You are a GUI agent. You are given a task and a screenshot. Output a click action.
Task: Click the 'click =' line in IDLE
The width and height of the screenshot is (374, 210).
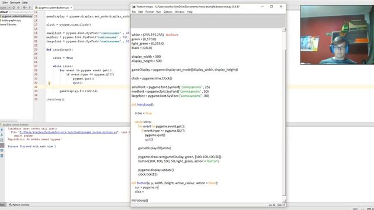click(x=139, y=192)
